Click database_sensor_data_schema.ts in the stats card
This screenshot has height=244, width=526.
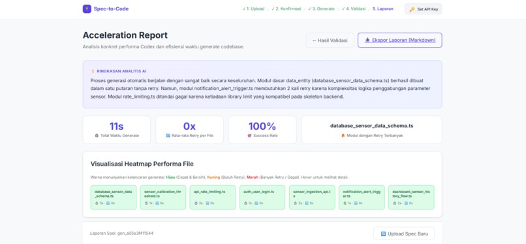tap(372, 126)
